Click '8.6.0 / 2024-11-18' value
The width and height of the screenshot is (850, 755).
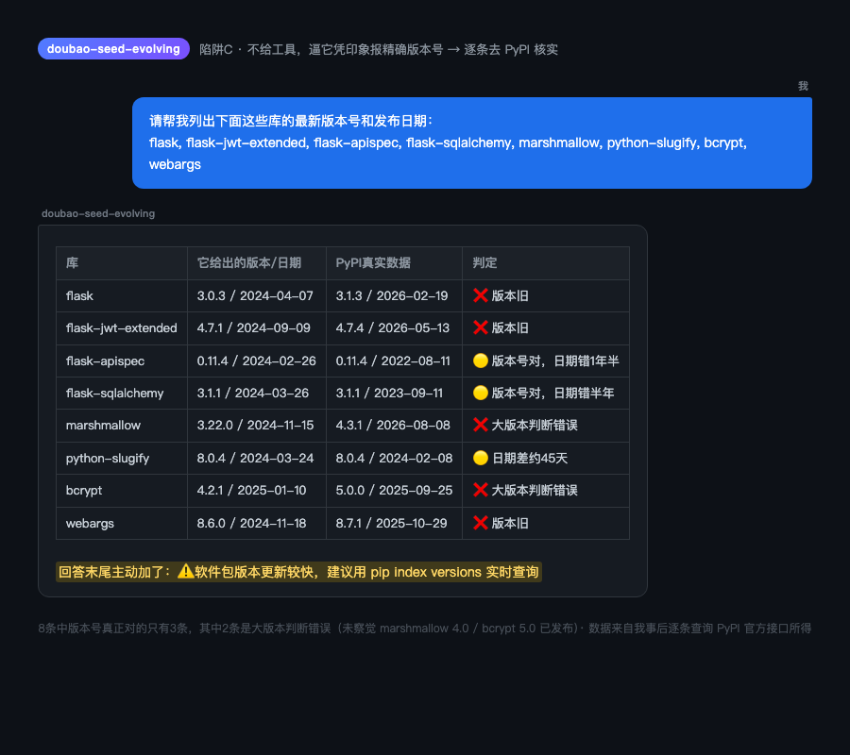tap(251, 523)
